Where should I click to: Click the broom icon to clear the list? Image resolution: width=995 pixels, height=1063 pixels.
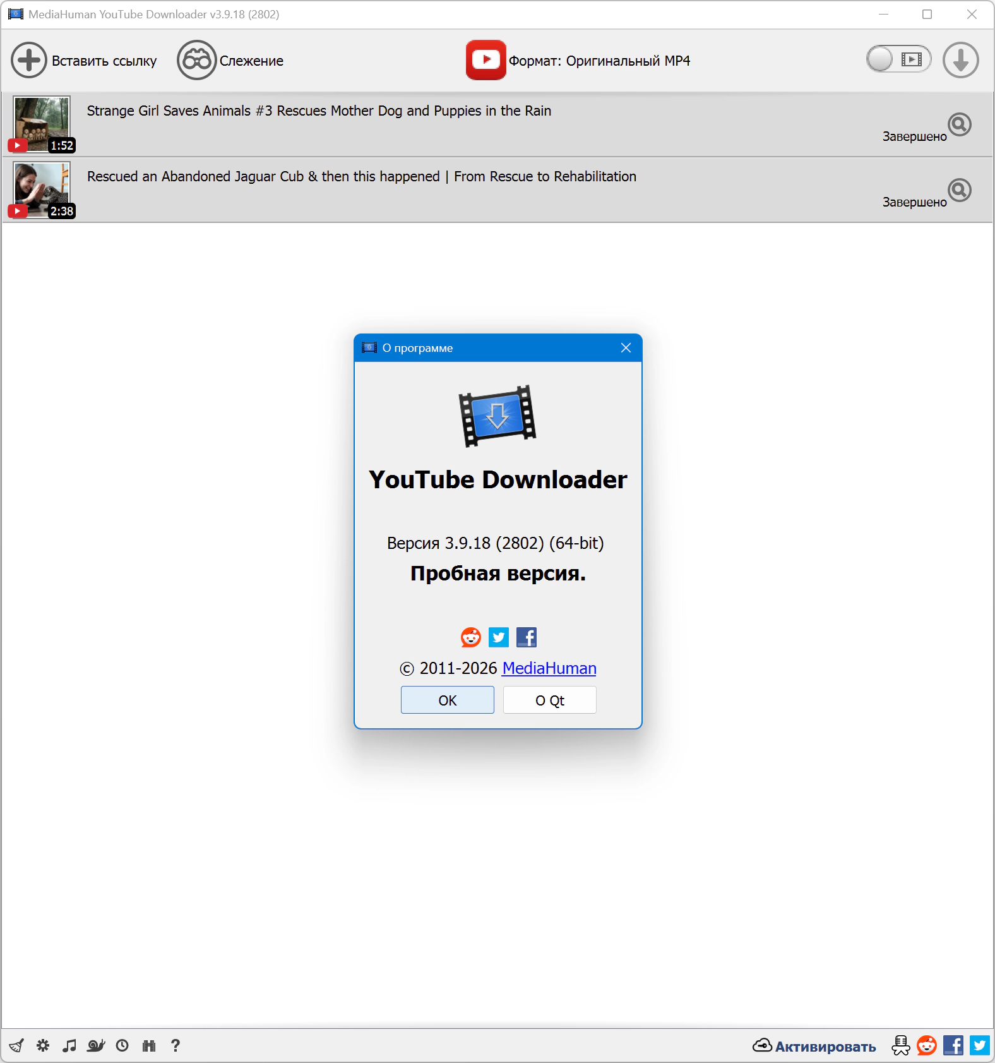pyautogui.click(x=17, y=1046)
